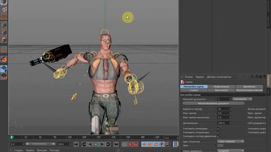This screenshot has height=152, width=271.
Task: Switch to Ссылки tab
Action: (194, 90)
